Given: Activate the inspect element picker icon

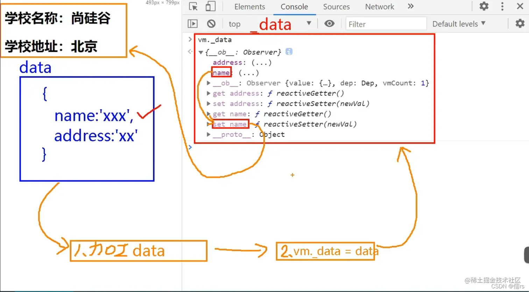Looking at the screenshot, I should 193,6.
